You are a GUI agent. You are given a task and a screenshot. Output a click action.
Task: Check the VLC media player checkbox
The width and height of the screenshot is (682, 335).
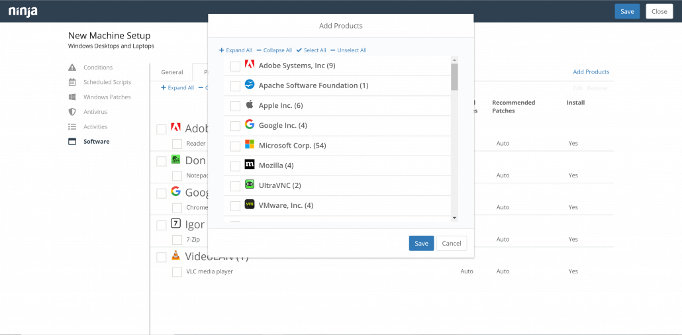click(x=177, y=272)
